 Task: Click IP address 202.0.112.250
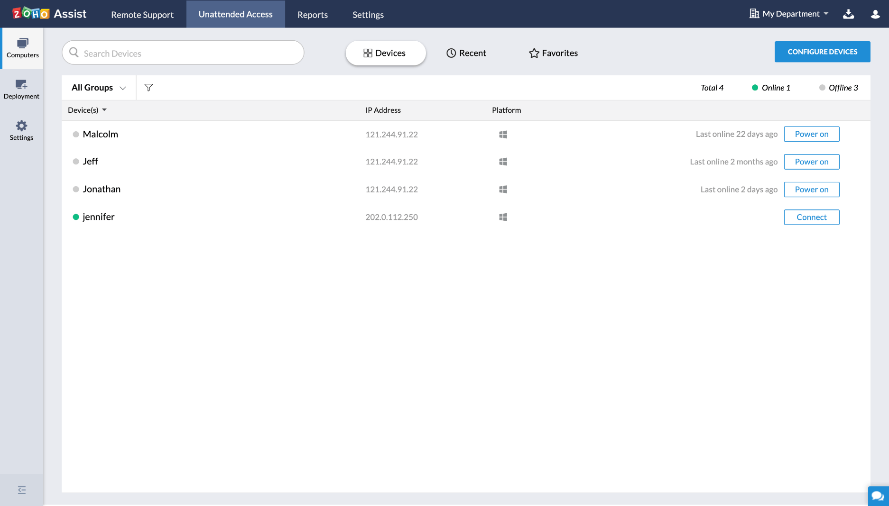point(391,217)
